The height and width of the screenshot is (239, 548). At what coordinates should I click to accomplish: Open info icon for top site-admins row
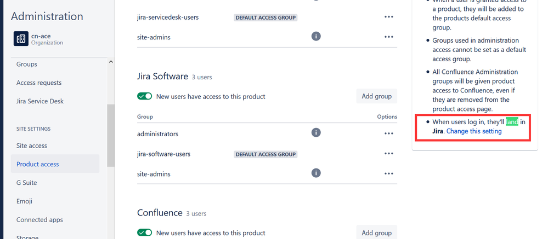click(316, 36)
